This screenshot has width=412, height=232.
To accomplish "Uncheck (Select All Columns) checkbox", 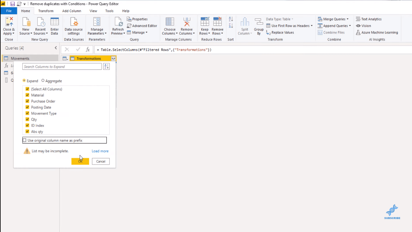I will click(x=27, y=89).
